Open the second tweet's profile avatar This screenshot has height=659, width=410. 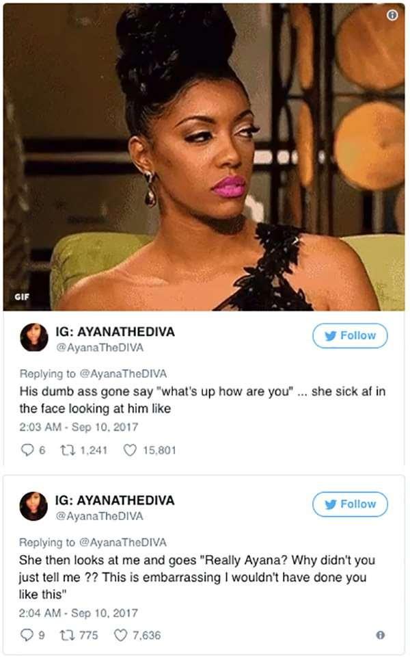(33, 506)
